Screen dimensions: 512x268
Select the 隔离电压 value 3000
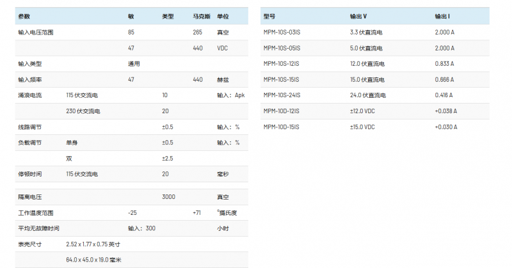(168, 197)
